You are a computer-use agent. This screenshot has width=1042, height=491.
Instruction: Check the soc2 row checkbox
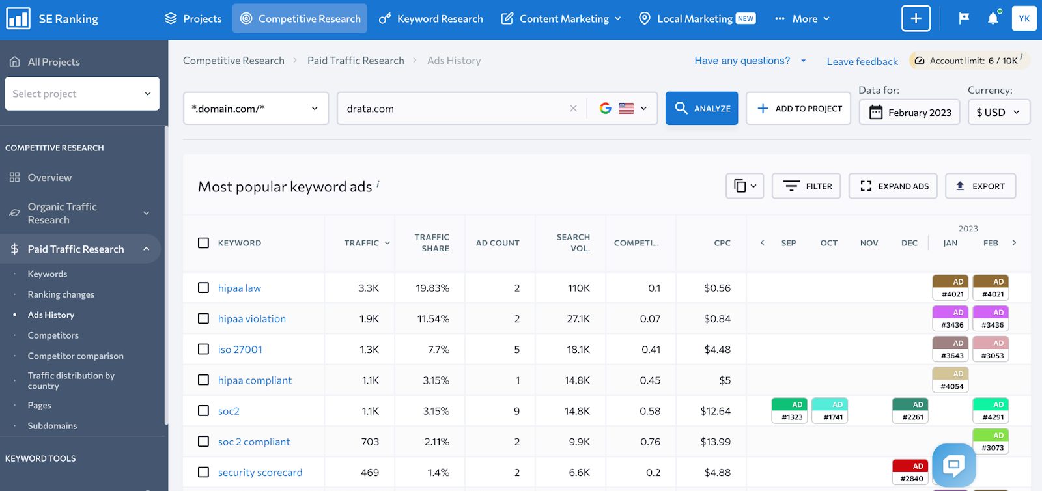[x=204, y=411]
